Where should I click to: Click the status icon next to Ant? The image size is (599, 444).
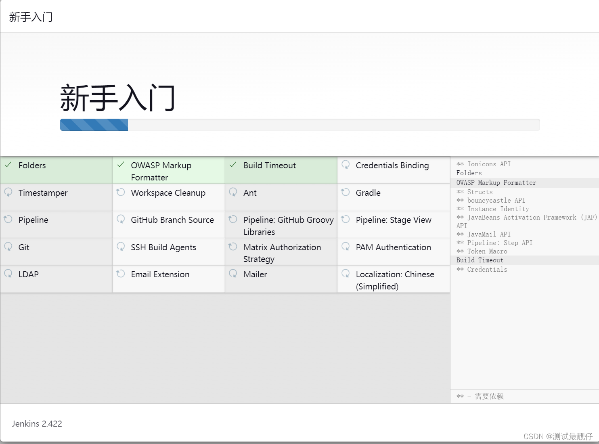click(x=233, y=192)
